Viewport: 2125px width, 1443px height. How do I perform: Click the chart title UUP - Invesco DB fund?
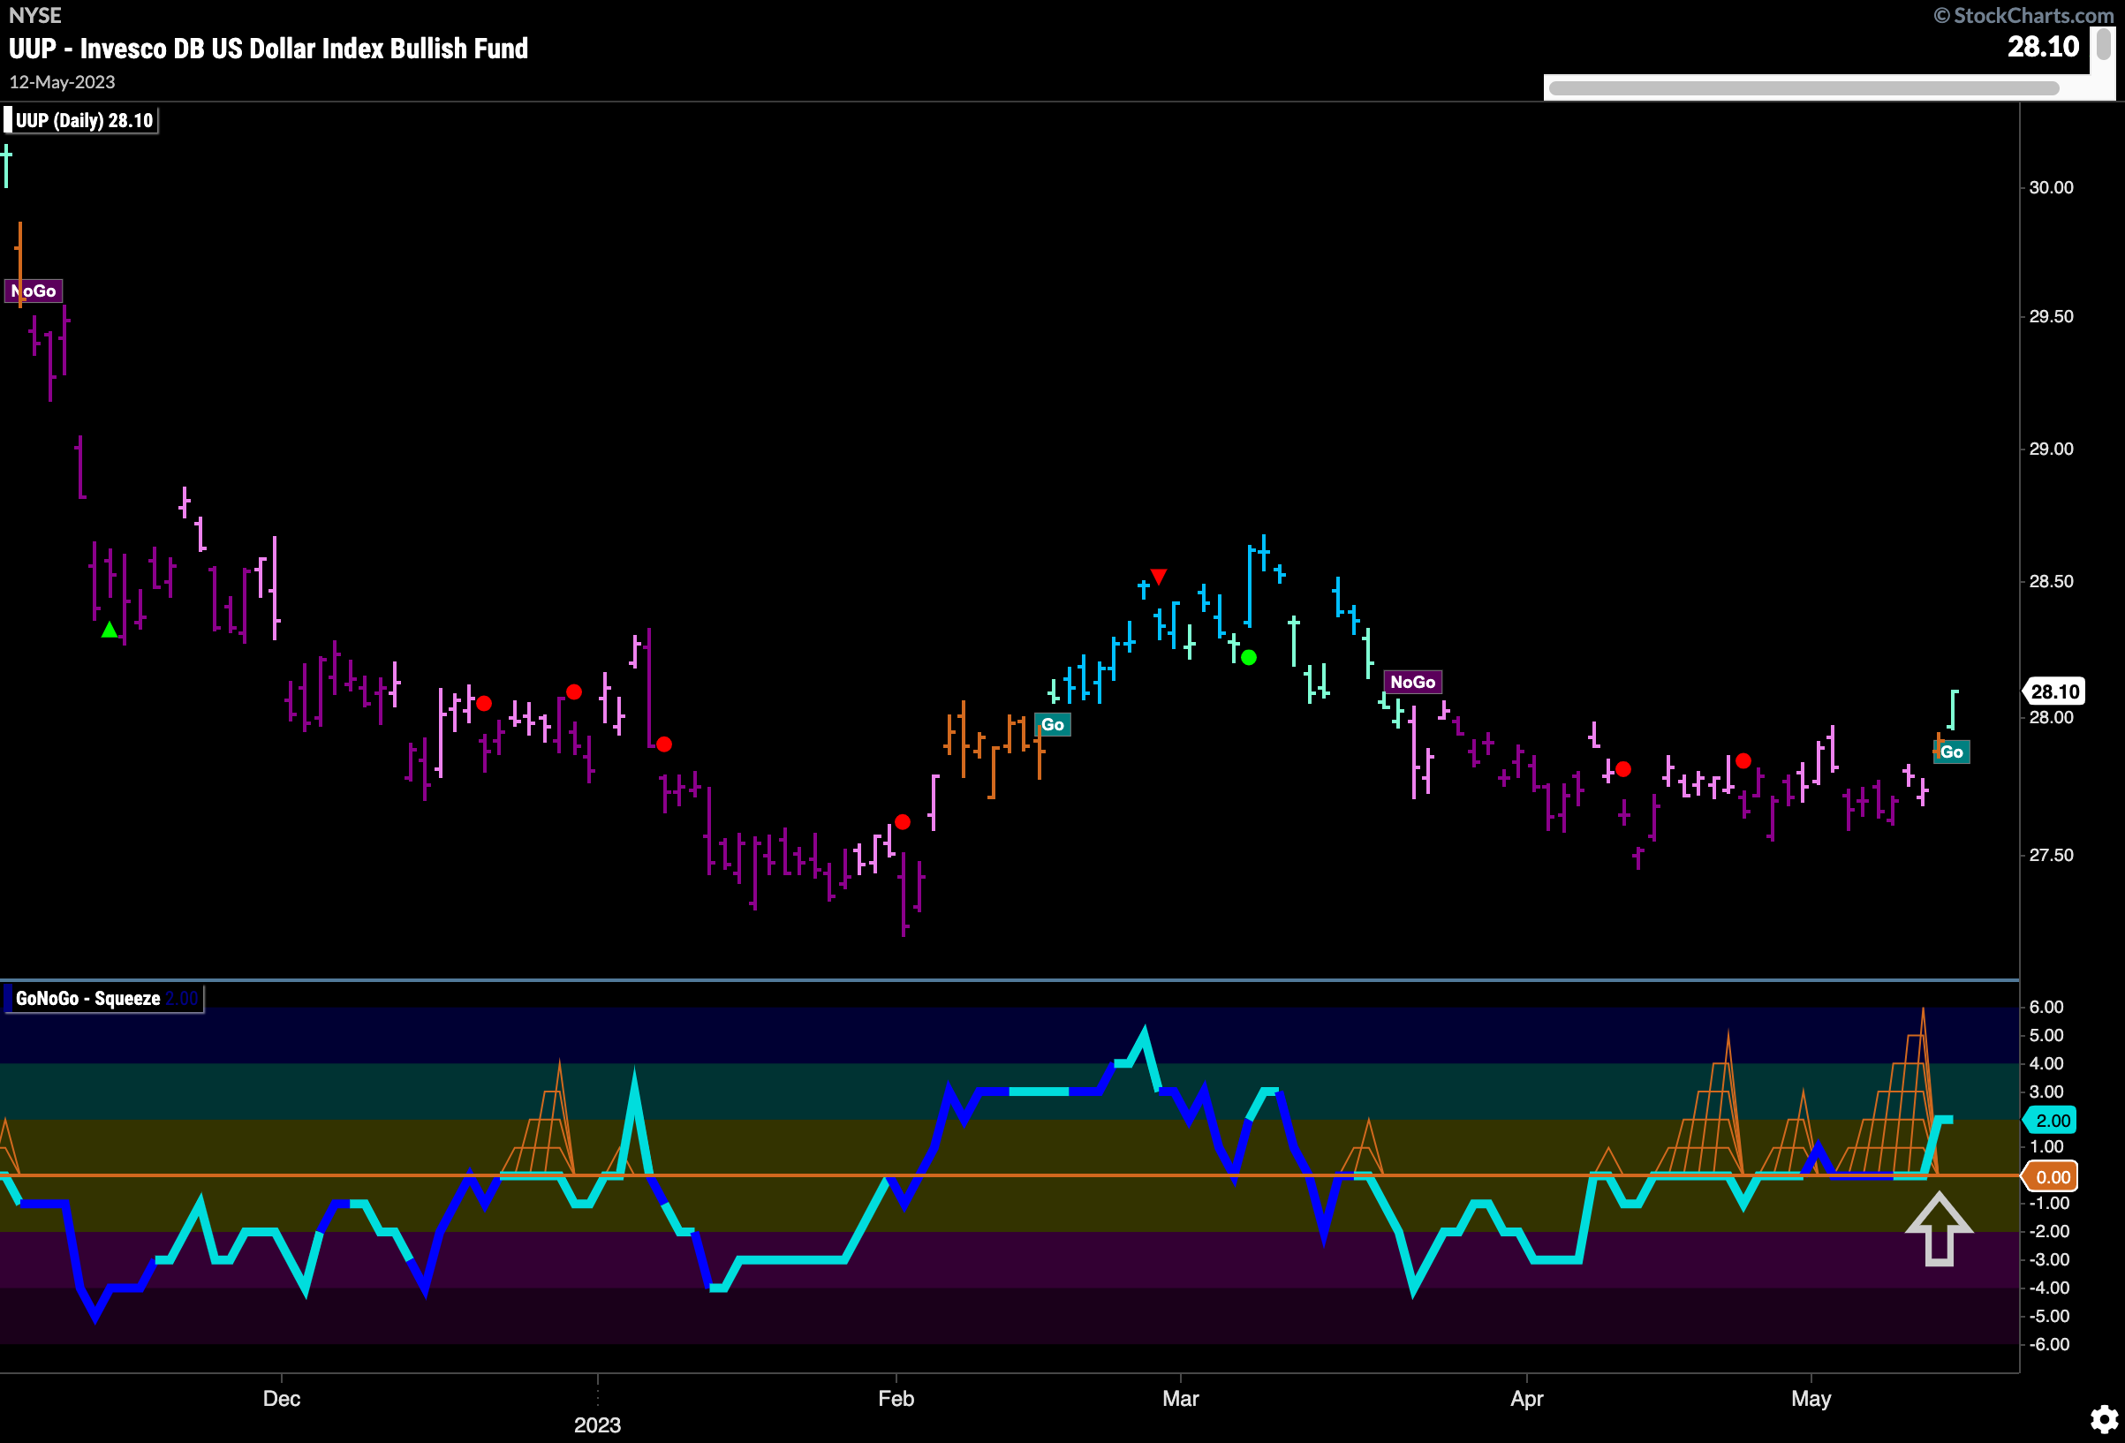(268, 49)
